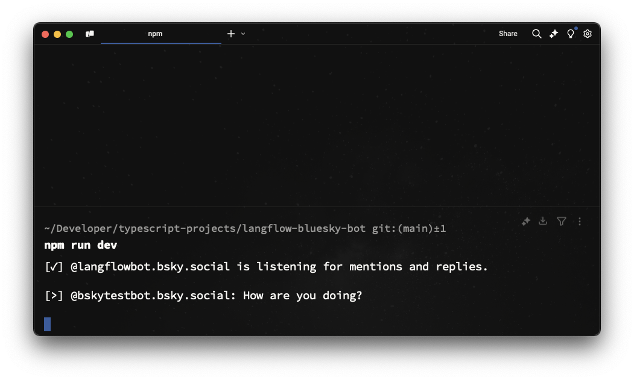Add a new tab with the plus button
The image size is (634, 380).
(x=230, y=34)
